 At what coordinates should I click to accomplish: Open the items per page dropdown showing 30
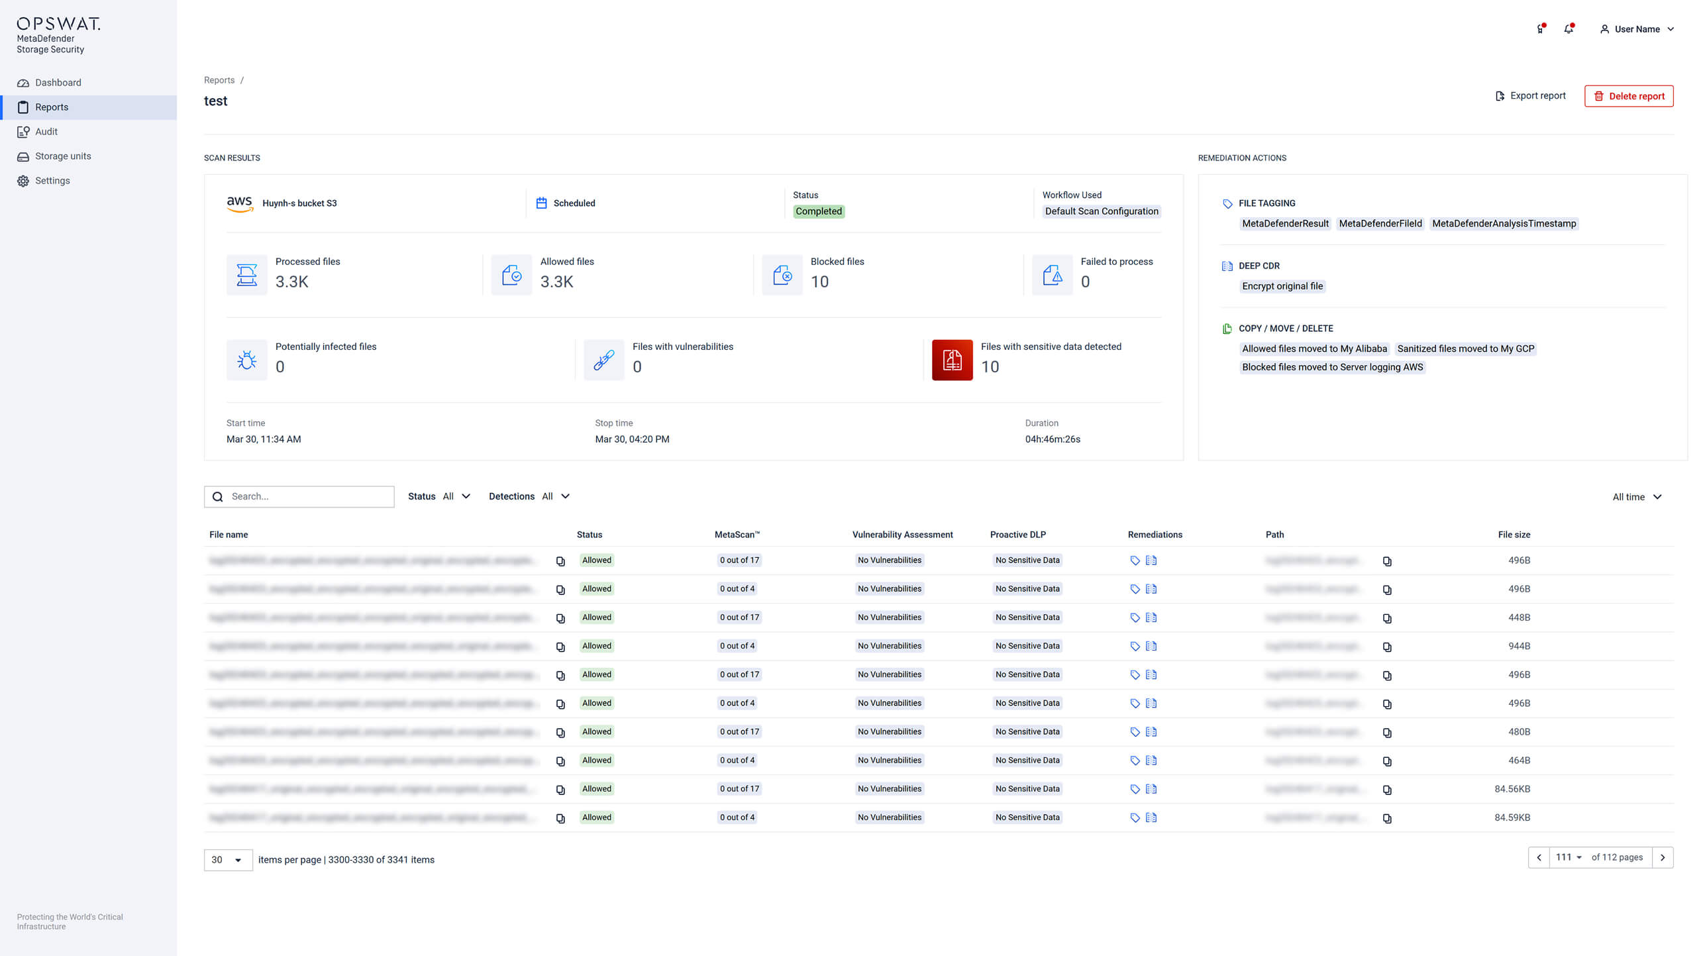(x=228, y=859)
